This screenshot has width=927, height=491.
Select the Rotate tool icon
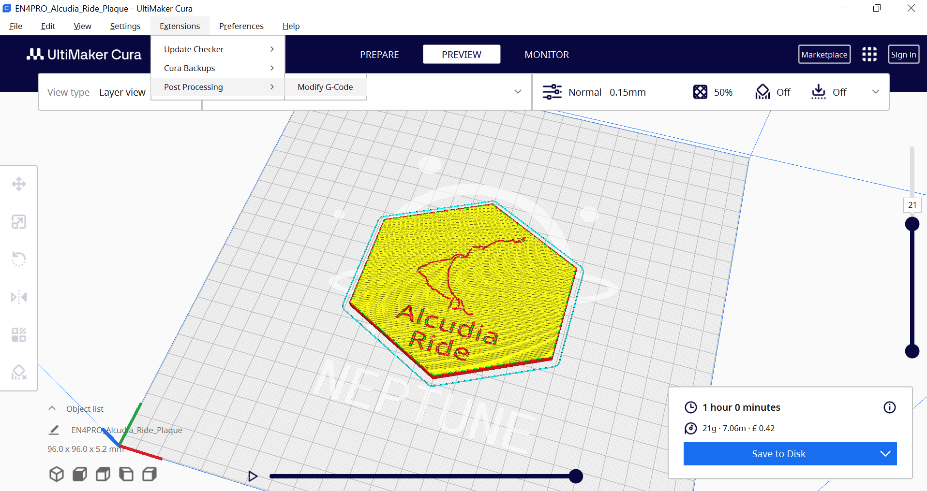(x=19, y=259)
